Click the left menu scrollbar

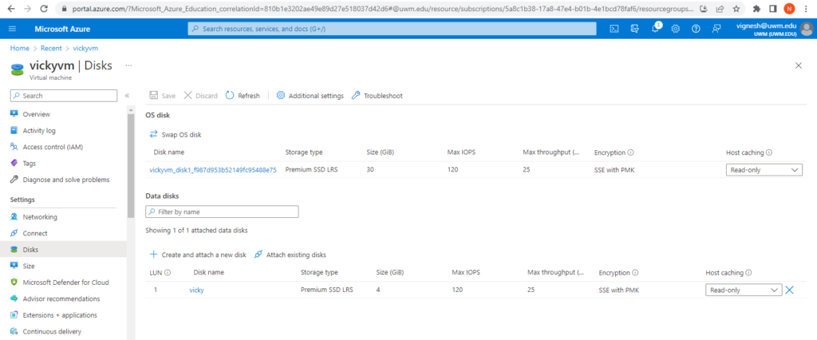(x=131, y=164)
